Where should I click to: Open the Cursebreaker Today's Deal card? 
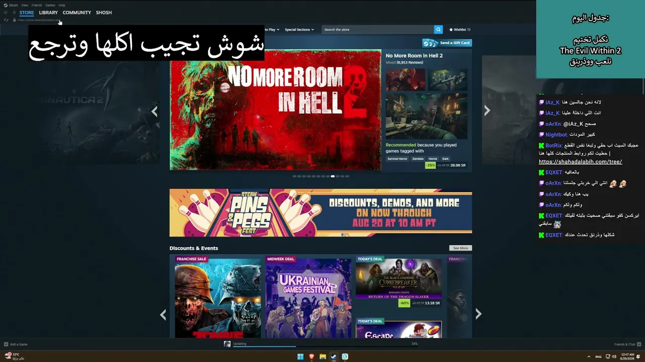click(x=399, y=282)
